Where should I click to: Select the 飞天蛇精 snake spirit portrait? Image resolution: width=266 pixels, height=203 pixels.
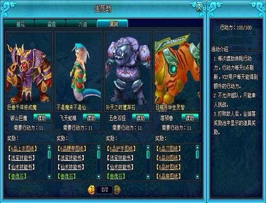78,72
